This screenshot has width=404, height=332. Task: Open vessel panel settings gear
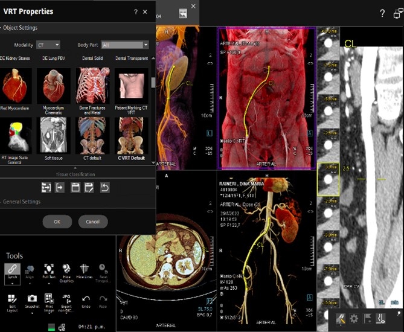tap(354, 319)
